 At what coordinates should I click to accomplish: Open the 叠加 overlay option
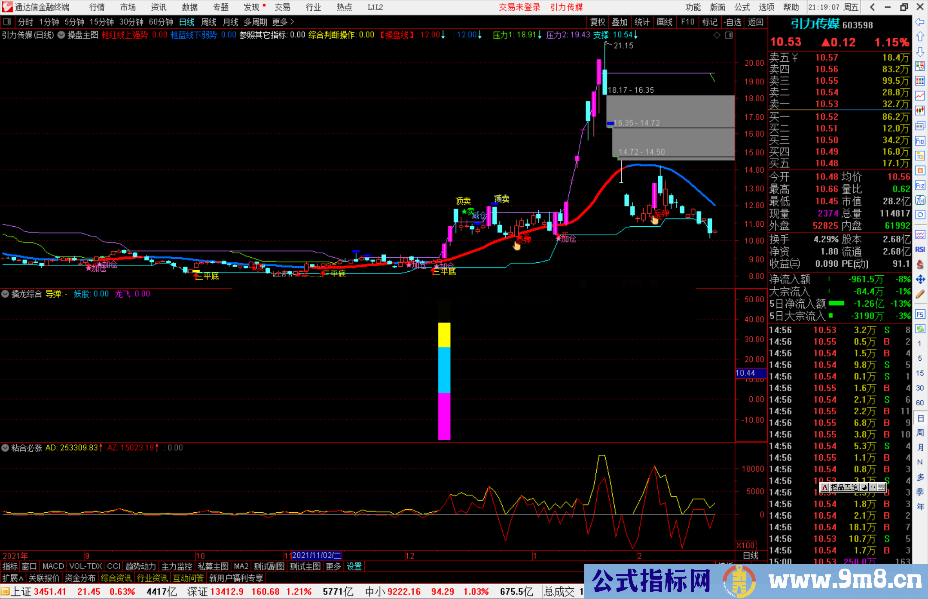[x=620, y=22]
